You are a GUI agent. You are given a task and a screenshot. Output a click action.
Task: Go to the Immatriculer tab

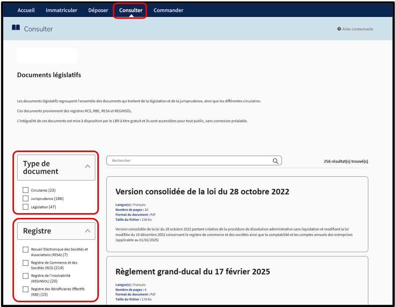[x=61, y=10]
